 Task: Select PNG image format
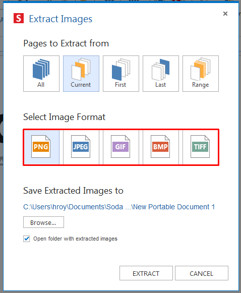pyautogui.click(x=41, y=147)
